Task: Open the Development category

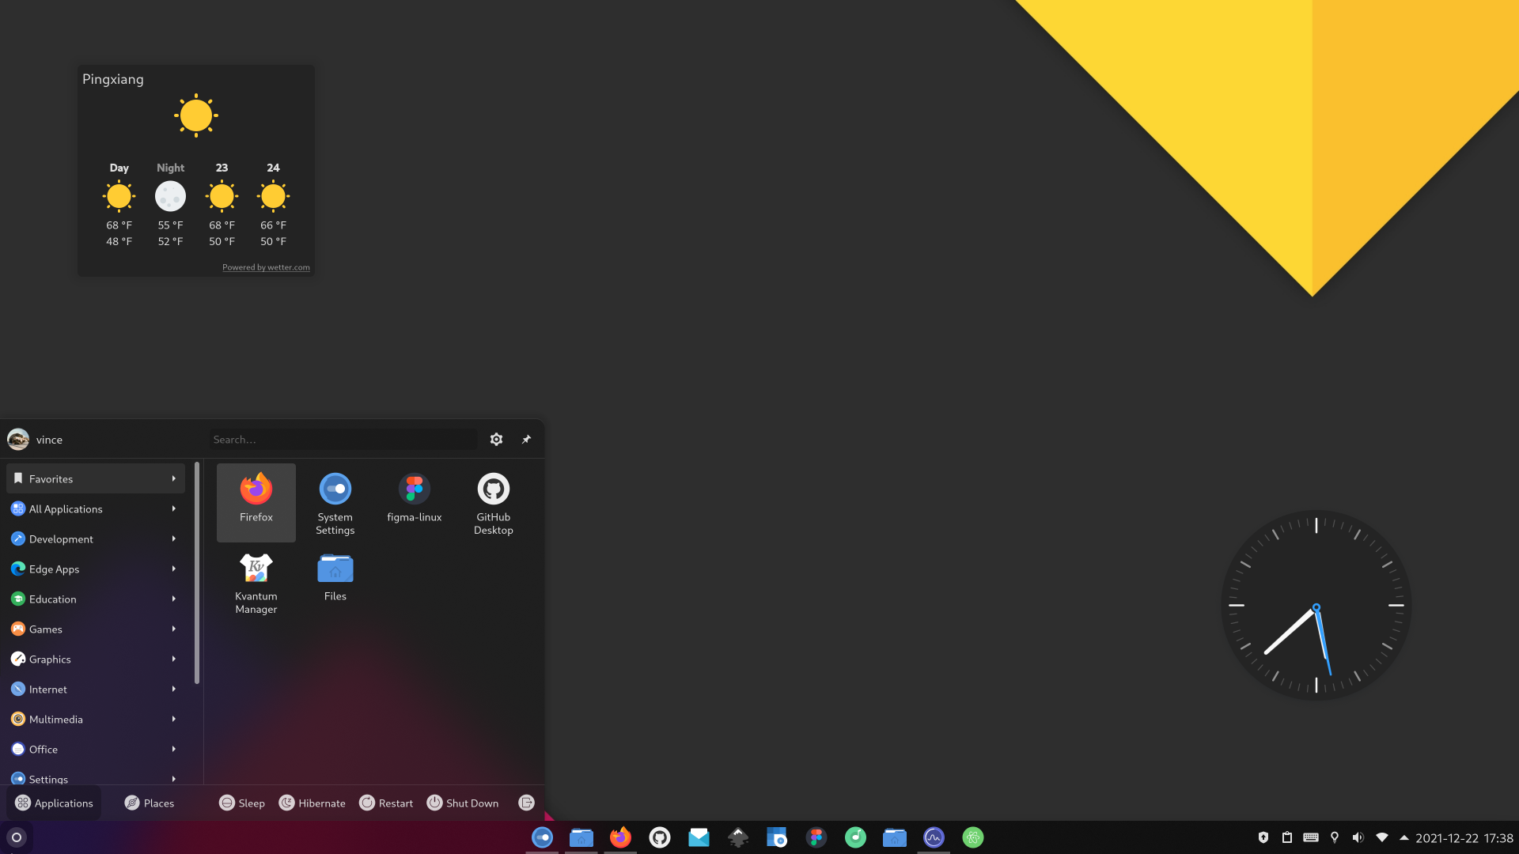Action: point(96,538)
